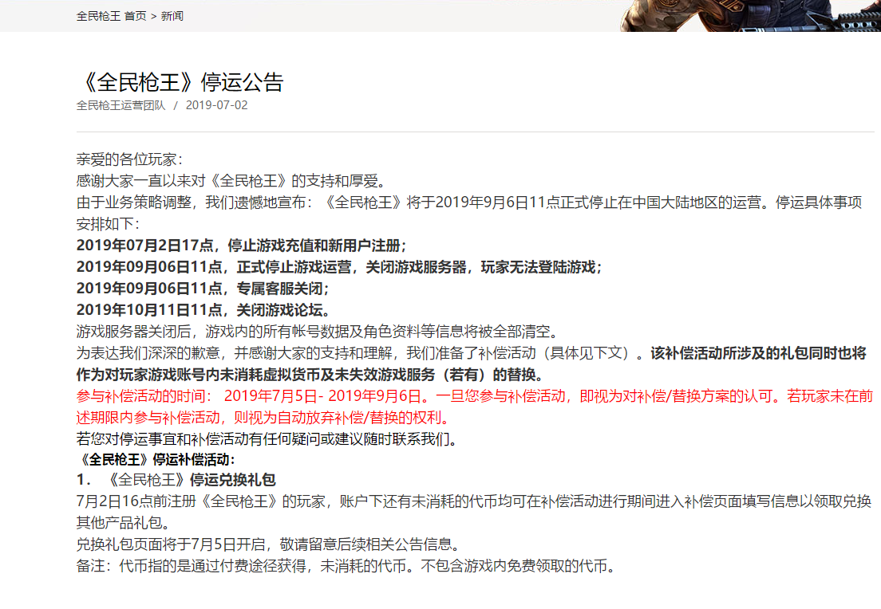Click the bold line 2019年07月2日17点 停止游戏充值
This screenshot has width=881, height=609.
point(241,246)
